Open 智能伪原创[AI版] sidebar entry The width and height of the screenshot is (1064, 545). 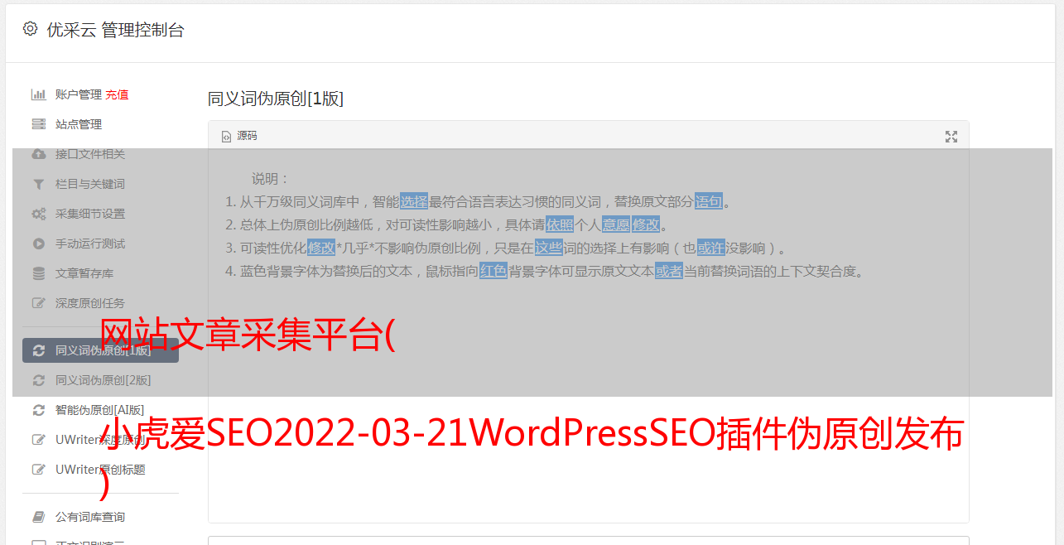point(100,410)
